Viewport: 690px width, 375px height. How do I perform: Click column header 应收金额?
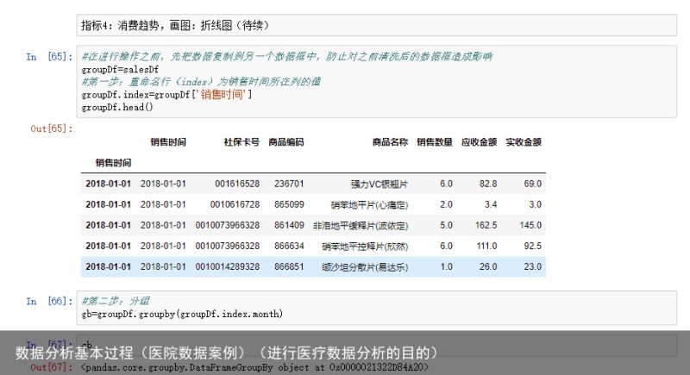[x=479, y=142]
